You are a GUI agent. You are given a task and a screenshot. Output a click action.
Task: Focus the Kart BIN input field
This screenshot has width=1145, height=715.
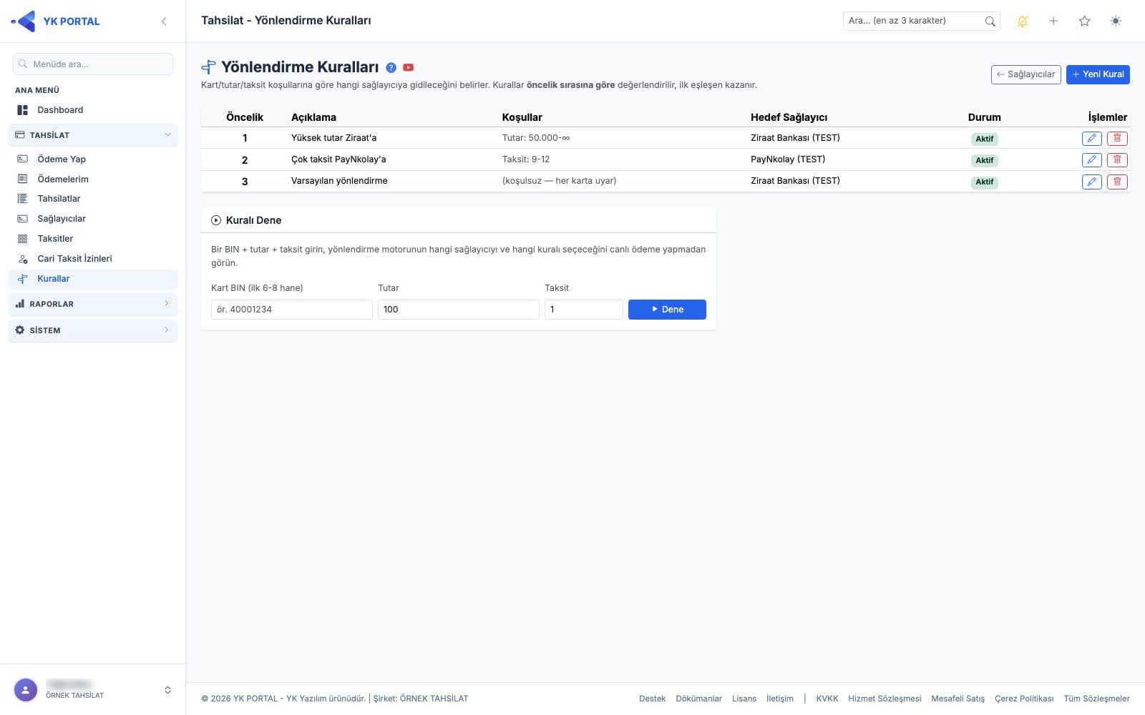click(292, 310)
